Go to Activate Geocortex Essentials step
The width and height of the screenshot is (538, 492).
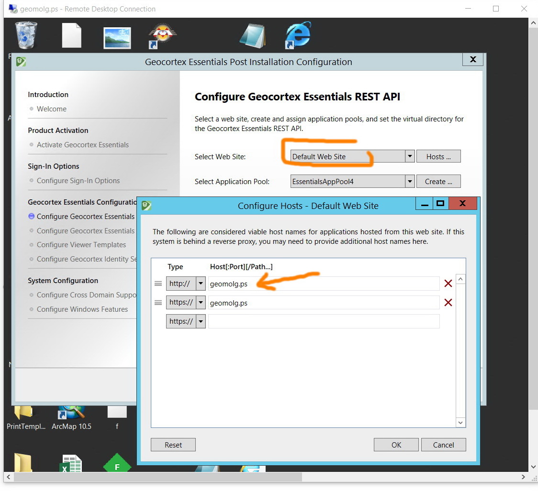click(83, 145)
